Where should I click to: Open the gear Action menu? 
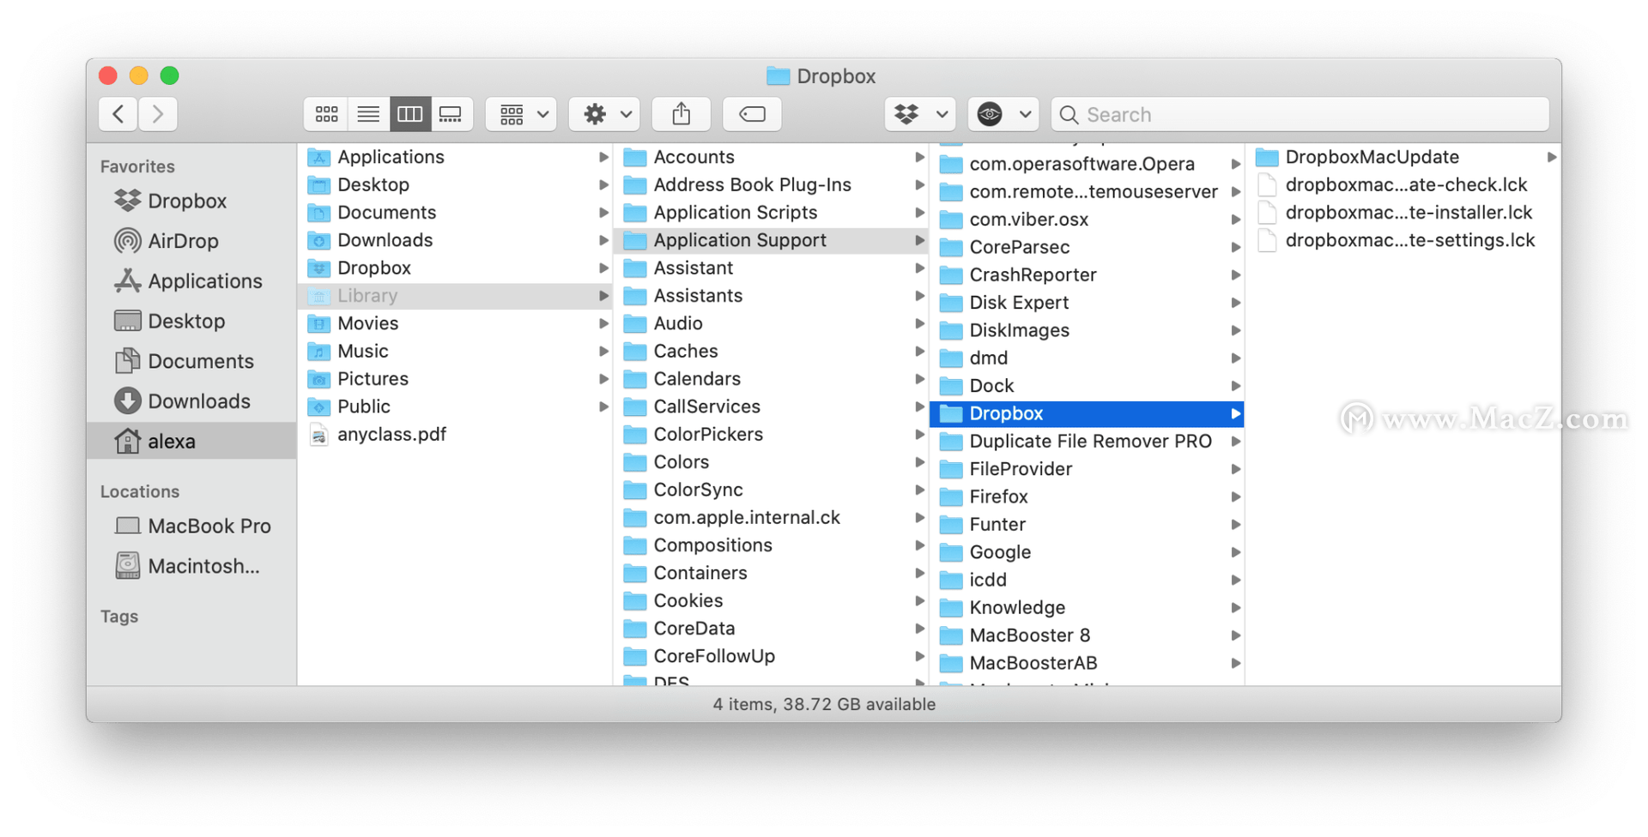click(605, 114)
